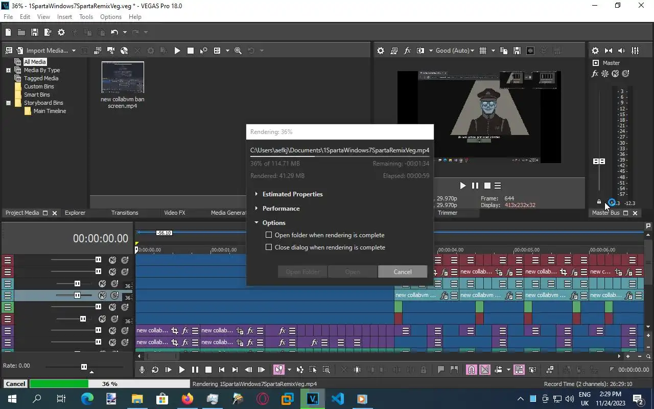654x409 pixels.
Task: Mute the Master bus output
Action: 615,74
